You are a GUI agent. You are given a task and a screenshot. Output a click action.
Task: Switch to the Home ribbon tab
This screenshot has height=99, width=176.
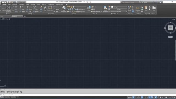[x=4, y=4]
